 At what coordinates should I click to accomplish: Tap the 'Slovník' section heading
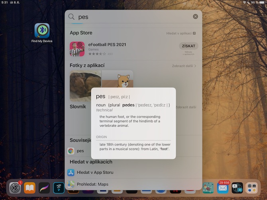[78, 107]
